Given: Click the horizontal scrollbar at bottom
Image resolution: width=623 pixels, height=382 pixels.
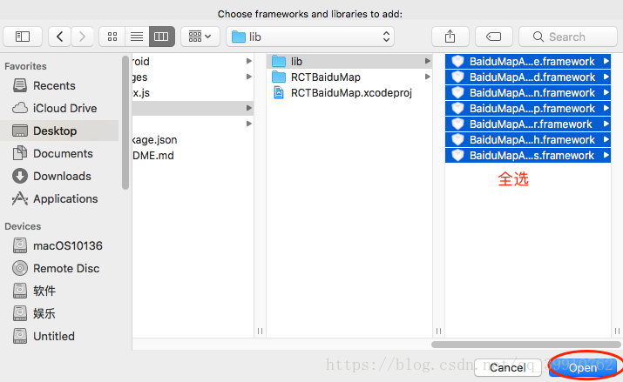Looking at the screenshot, I should (x=525, y=345).
